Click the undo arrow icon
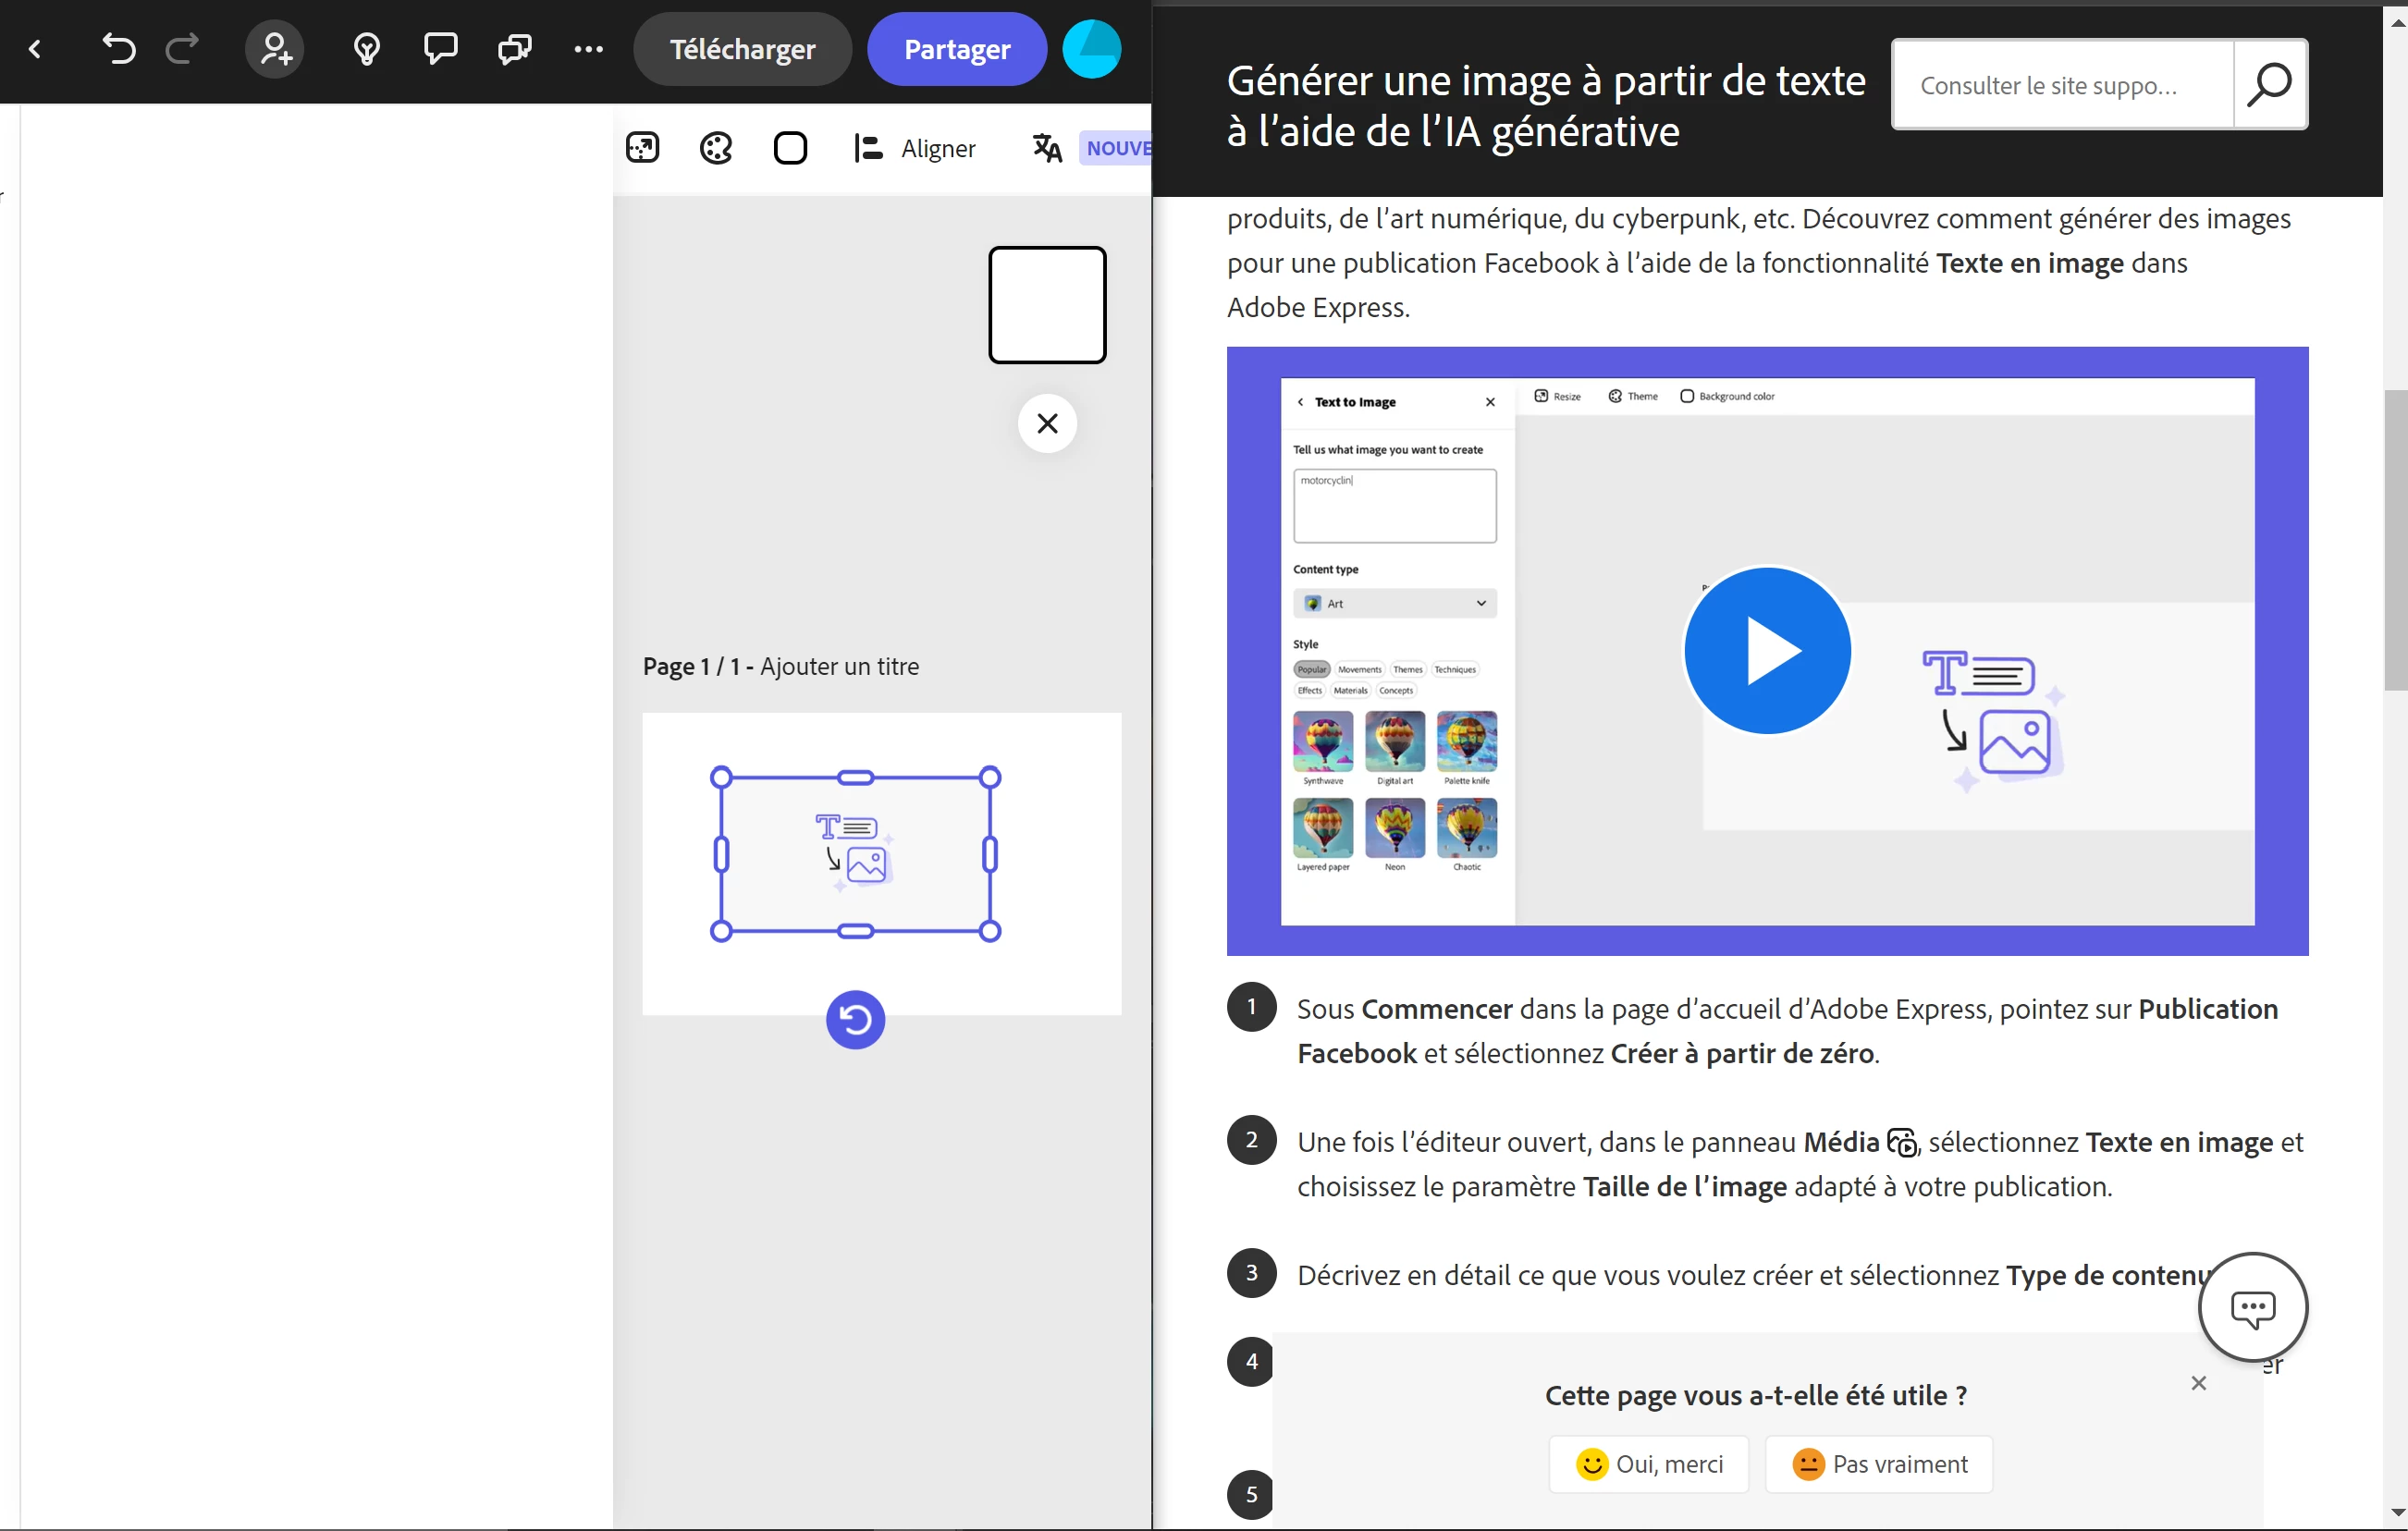This screenshot has height=1531, width=2408. tap(118, 48)
